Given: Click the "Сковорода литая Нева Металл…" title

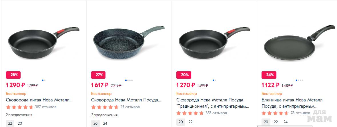Looking at the screenshot, I should 39,100.
